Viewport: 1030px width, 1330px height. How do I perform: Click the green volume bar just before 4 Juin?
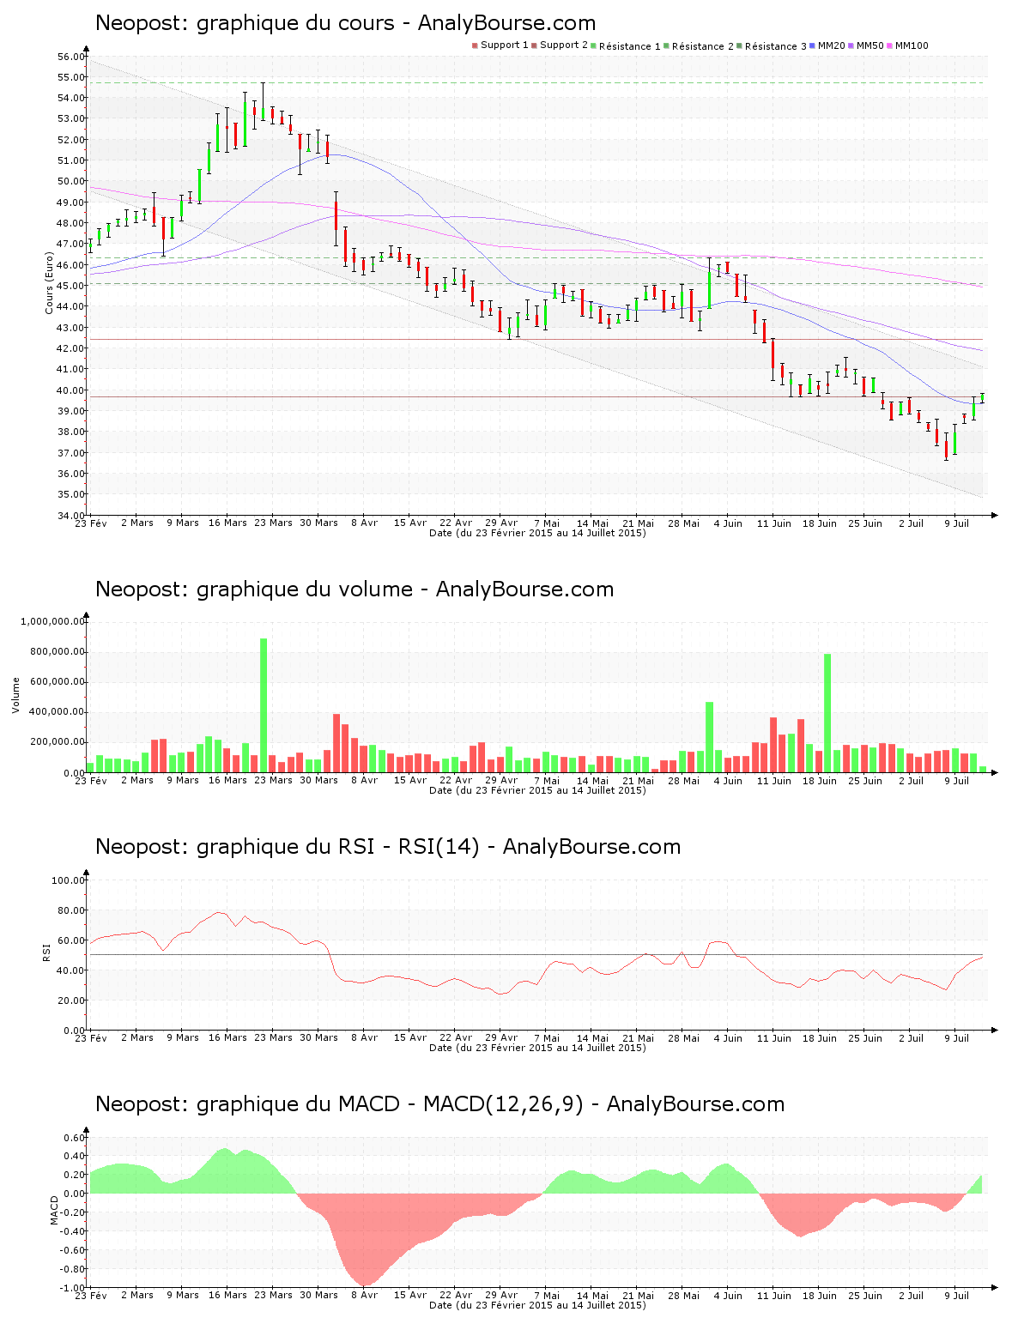[x=710, y=737]
